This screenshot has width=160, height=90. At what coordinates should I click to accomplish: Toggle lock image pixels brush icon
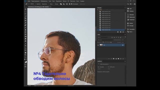[x=105, y=42]
